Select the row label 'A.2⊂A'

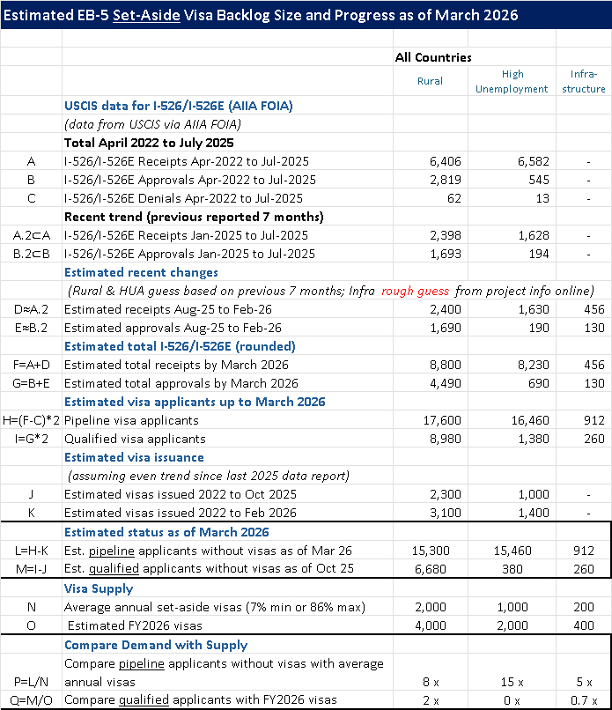coord(32,235)
